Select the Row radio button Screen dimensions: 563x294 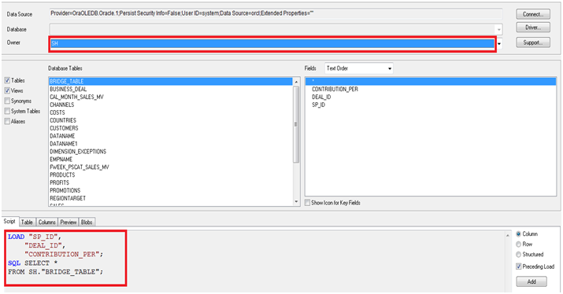pos(518,244)
